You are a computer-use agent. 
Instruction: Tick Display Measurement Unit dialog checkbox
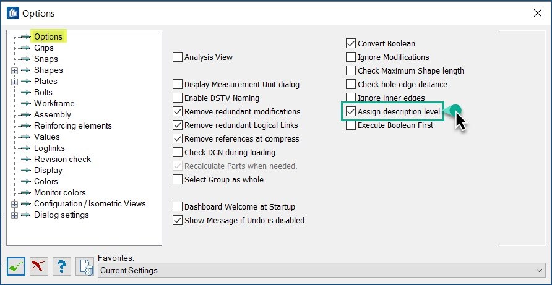(x=178, y=85)
